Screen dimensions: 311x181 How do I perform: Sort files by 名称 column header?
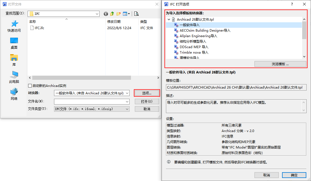33,21
